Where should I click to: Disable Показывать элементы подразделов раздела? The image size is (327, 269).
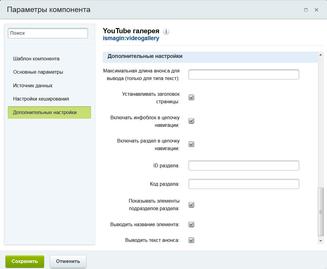click(191, 205)
